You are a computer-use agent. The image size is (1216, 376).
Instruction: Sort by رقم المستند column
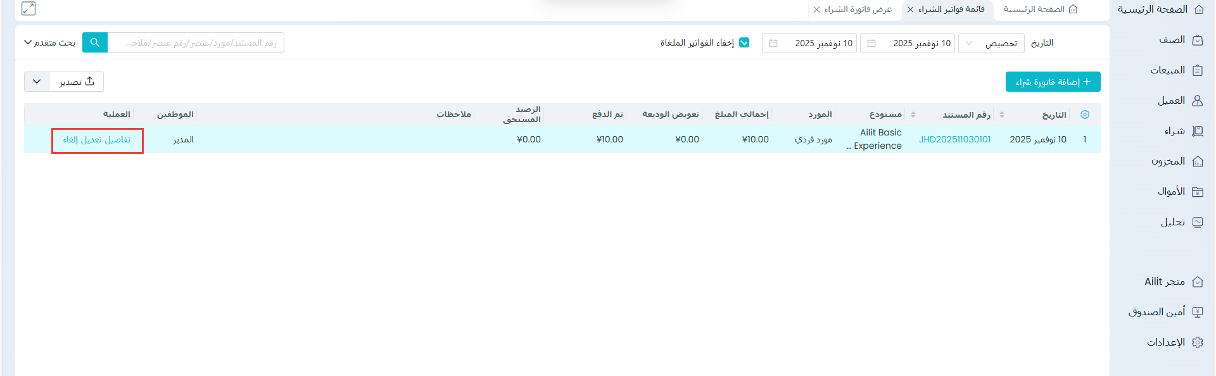[x=1001, y=115]
